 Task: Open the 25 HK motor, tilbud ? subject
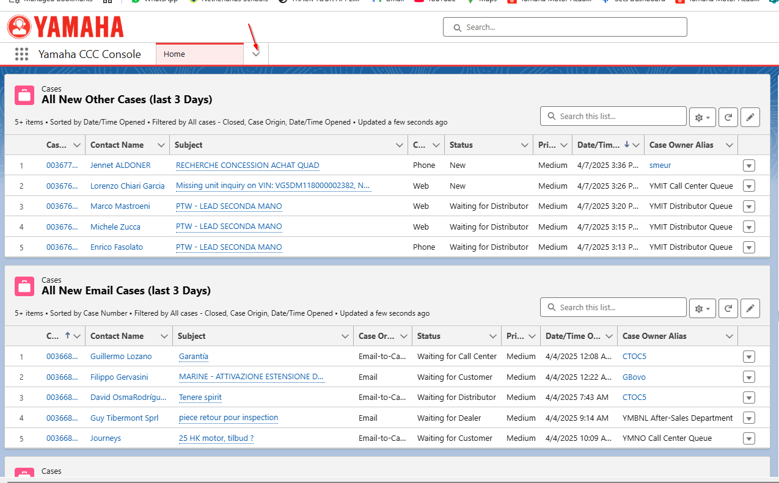click(x=216, y=438)
